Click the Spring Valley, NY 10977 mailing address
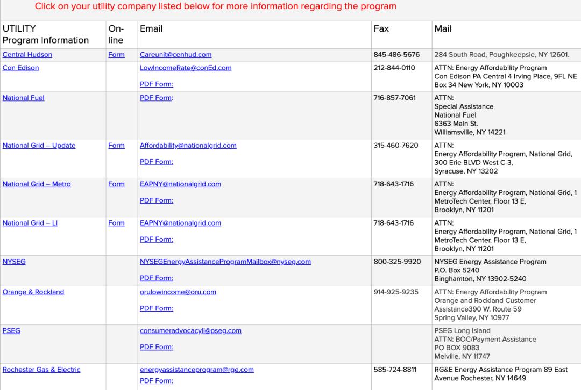581x390 pixels. tap(490, 305)
